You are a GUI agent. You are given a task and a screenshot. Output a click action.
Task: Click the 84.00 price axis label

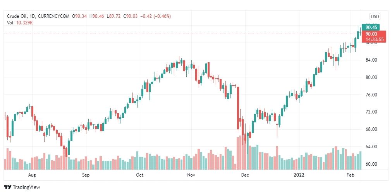(371, 60)
